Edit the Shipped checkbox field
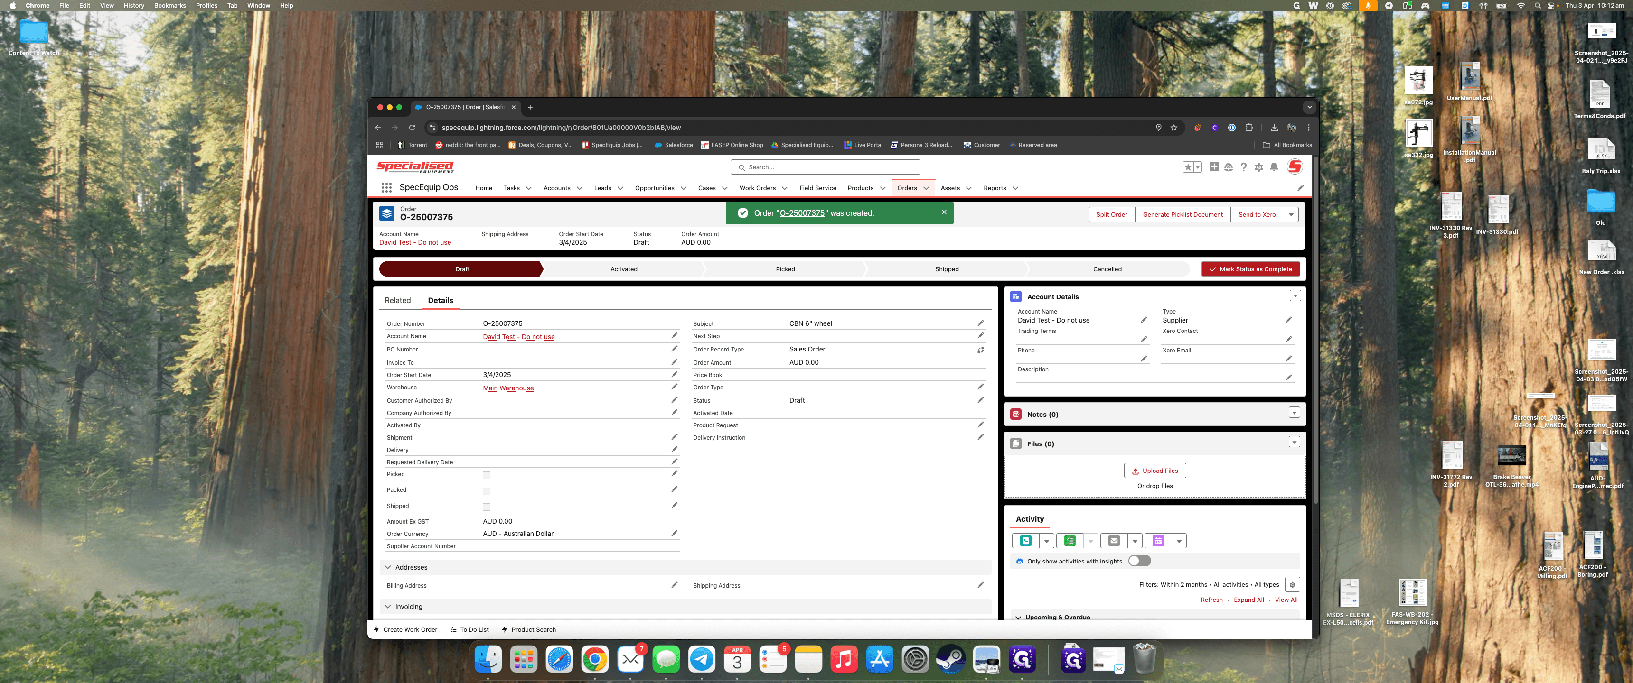Viewport: 1633px width, 683px height. point(674,505)
